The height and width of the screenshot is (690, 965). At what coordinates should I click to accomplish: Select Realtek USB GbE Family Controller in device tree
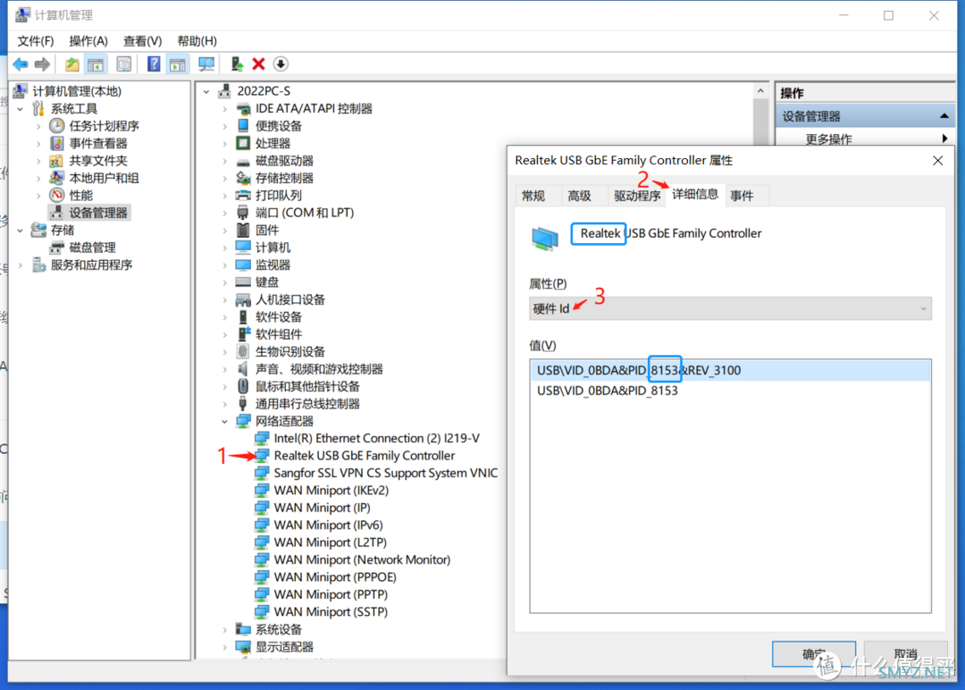point(365,456)
